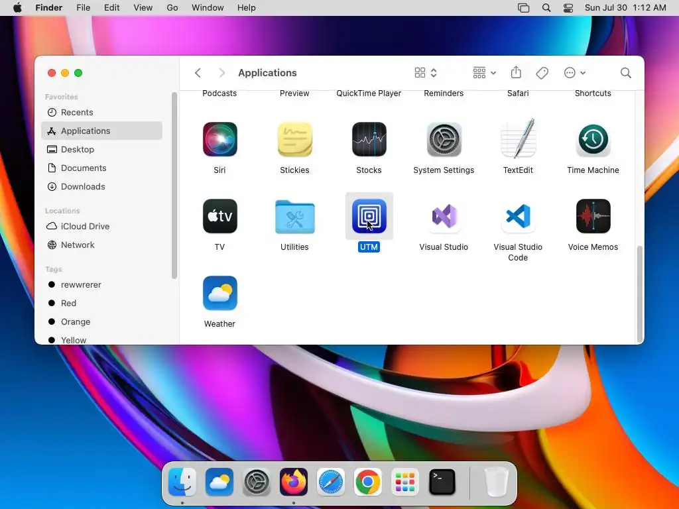Click the Red tag in the sidebar
Image resolution: width=679 pixels, height=509 pixels.
(x=101, y=304)
